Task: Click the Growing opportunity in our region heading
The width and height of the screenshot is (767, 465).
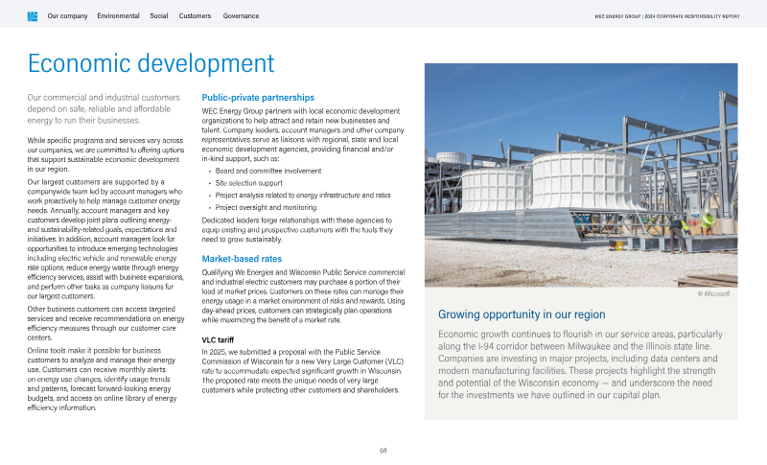Action: tap(521, 314)
